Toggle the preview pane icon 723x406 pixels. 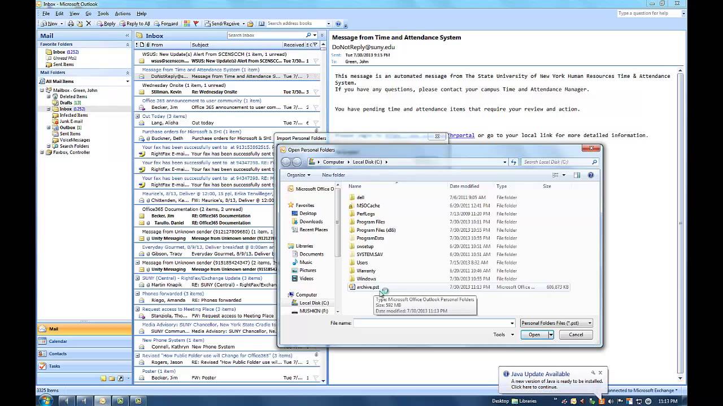point(577,175)
